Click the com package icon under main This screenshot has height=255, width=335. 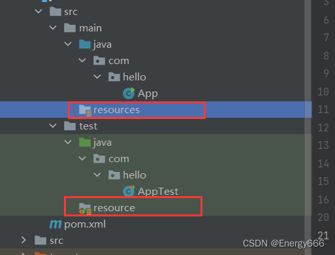pyautogui.click(x=99, y=61)
